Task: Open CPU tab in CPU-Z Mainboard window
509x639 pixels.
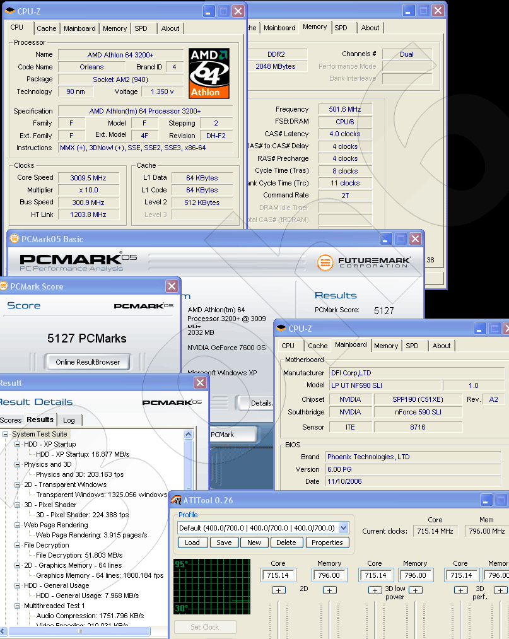Action: pyautogui.click(x=288, y=346)
